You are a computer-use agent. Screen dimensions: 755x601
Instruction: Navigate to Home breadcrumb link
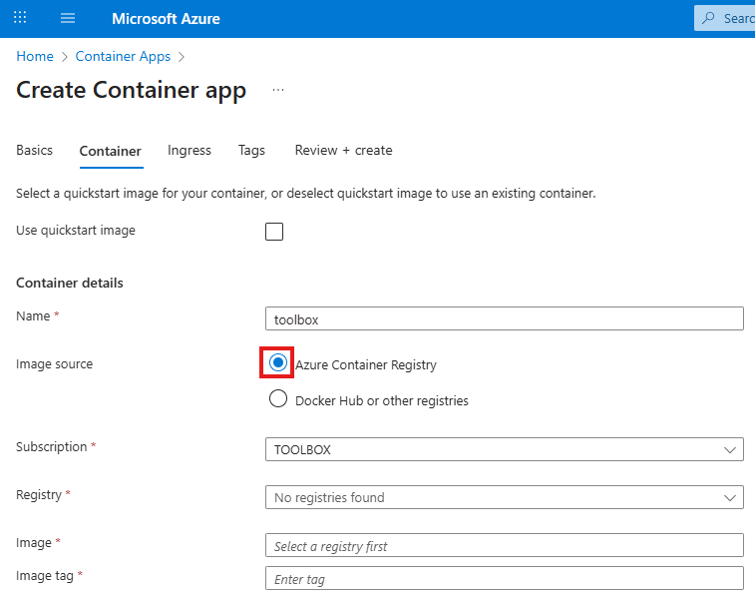(35, 56)
